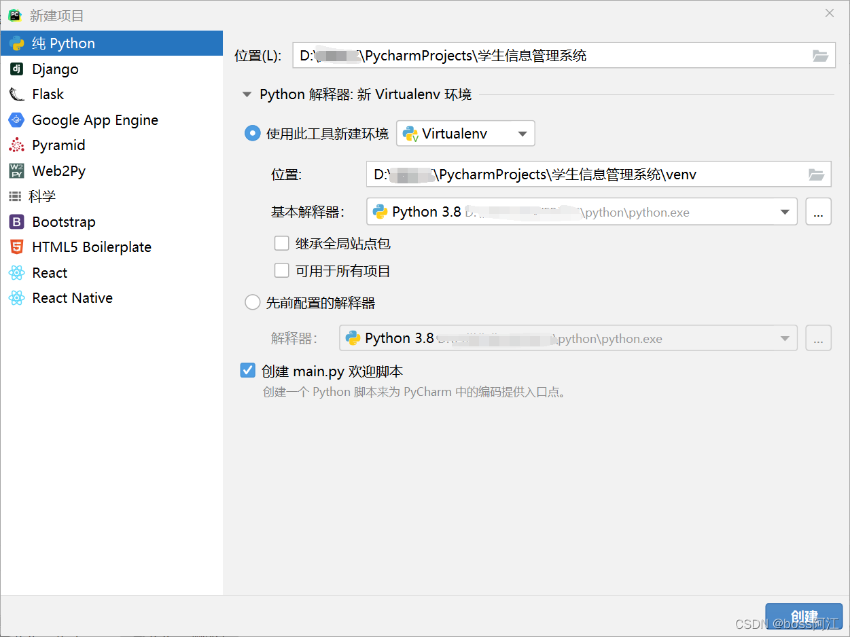The height and width of the screenshot is (637, 850).
Task: Select 先前配置的解释器 radio button
Action: [252, 303]
